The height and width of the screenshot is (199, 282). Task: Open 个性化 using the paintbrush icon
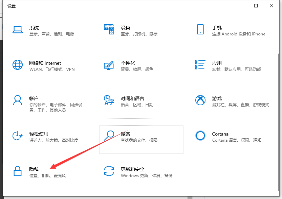coord(109,65)
